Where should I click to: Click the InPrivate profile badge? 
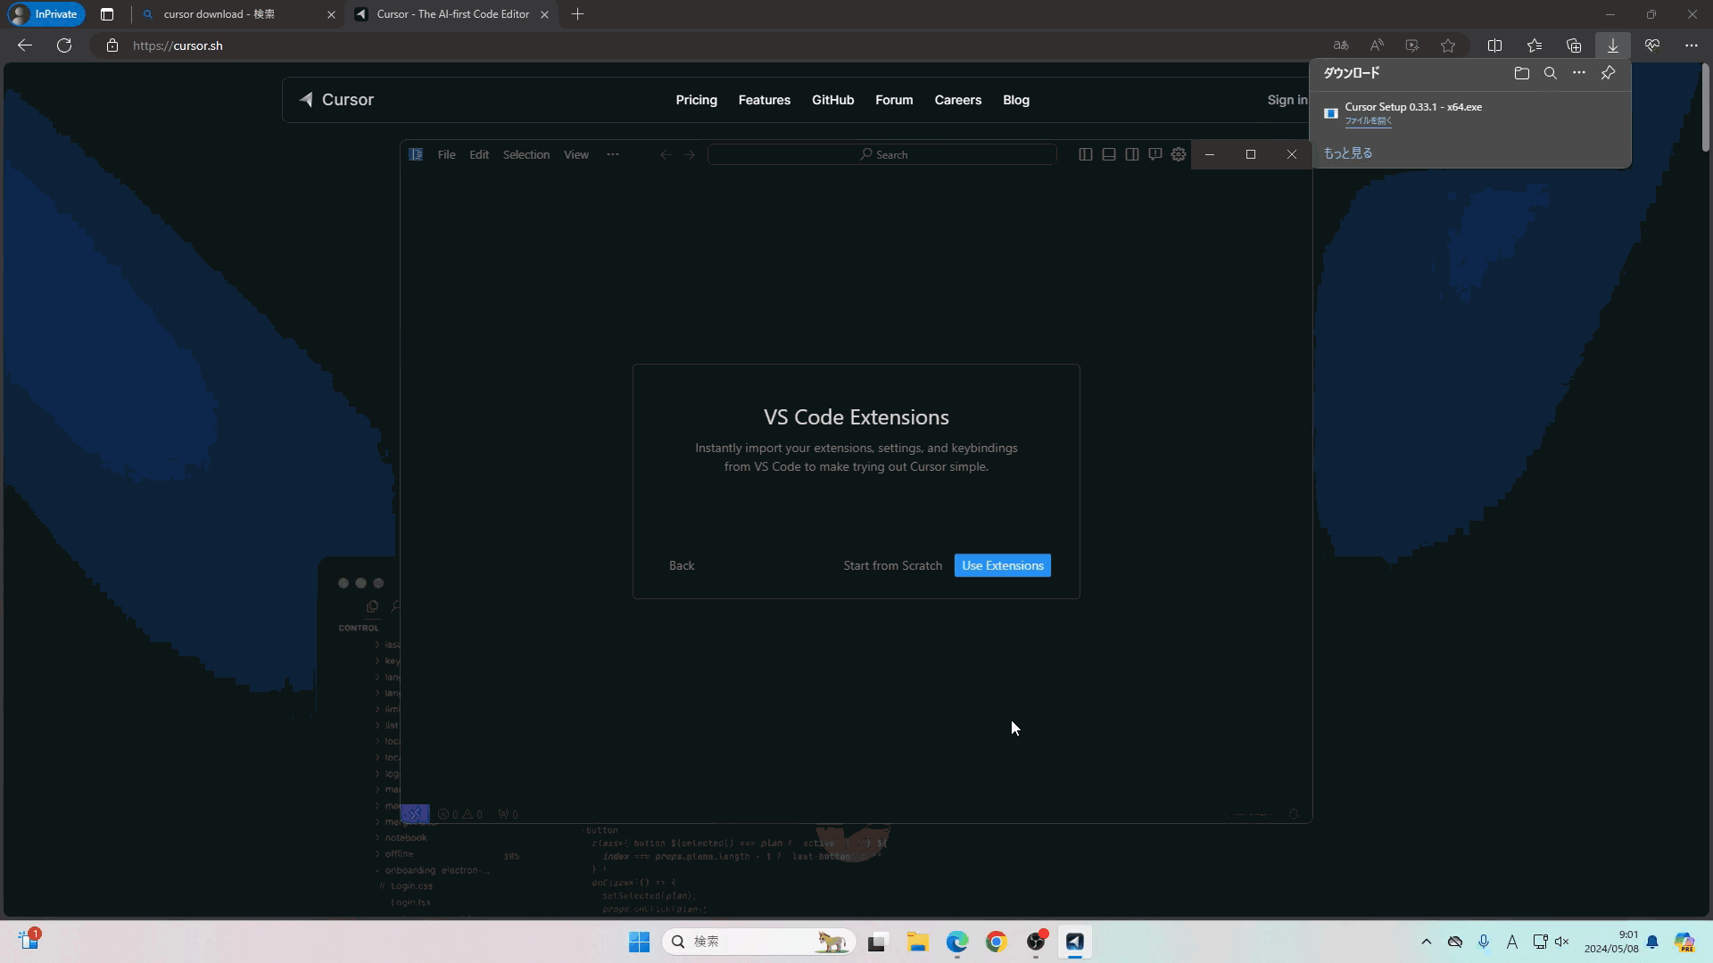point(45,14)
